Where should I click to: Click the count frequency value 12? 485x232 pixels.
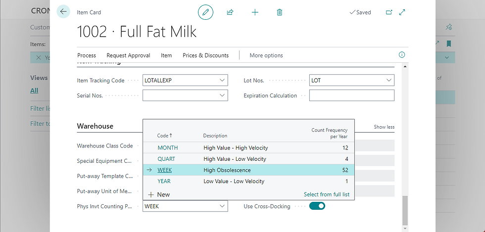coord(345,148)
